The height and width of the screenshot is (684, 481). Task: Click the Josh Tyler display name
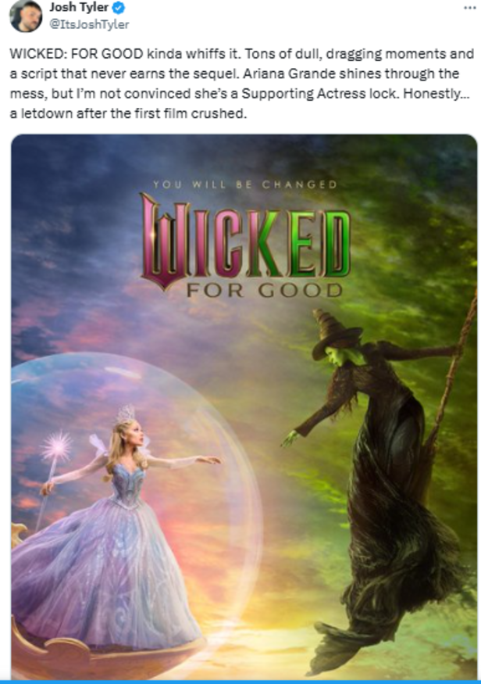[79, 7]
